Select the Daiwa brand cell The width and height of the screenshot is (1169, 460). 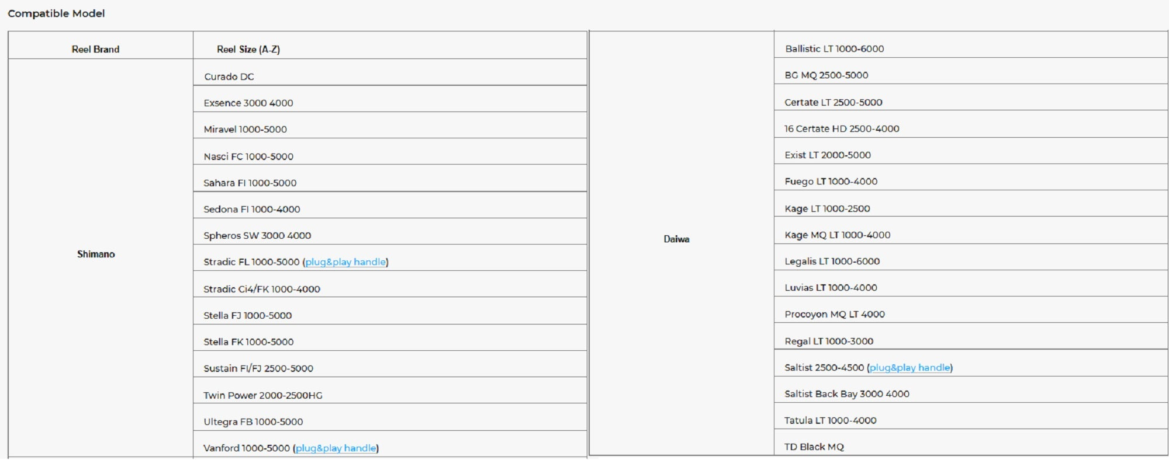(676, 239)
